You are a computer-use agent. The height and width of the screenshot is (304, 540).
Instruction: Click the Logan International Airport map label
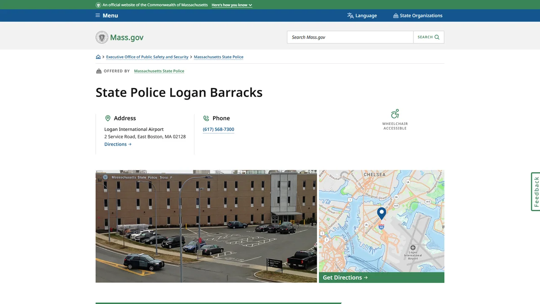(413, 255)
